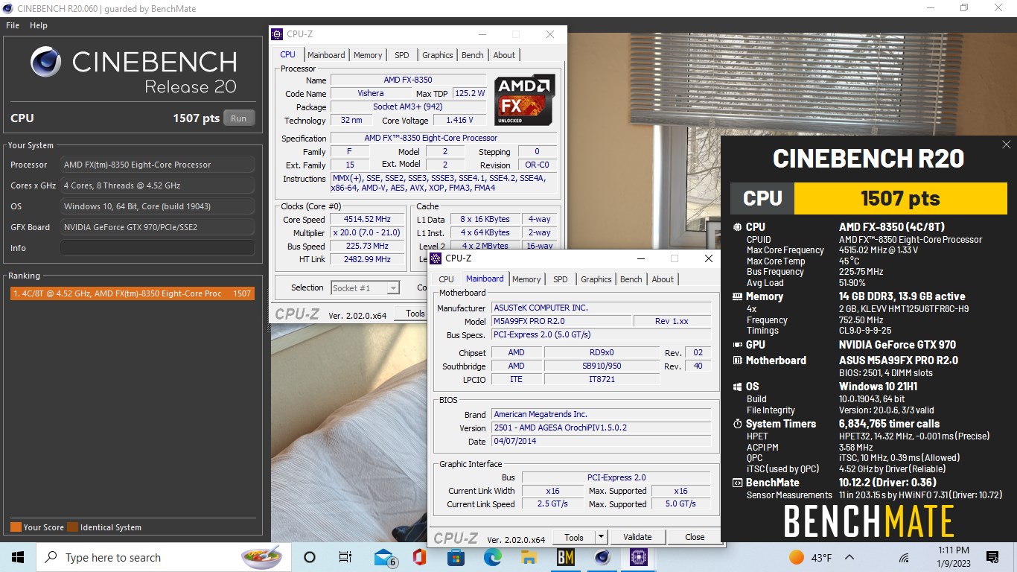Close the BenchMate result overlay
The width and height of the screenshot is (1017, 572).
[1007, 144]
